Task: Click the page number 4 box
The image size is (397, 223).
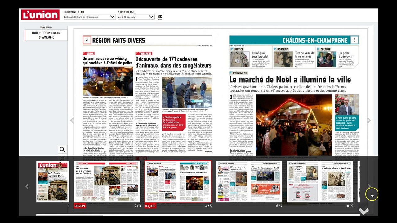Action: click(x=87, y=40)
